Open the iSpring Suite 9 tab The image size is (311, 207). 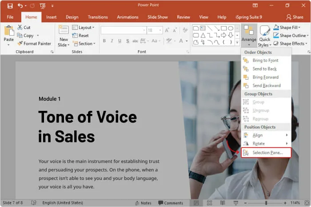(249, 17)
